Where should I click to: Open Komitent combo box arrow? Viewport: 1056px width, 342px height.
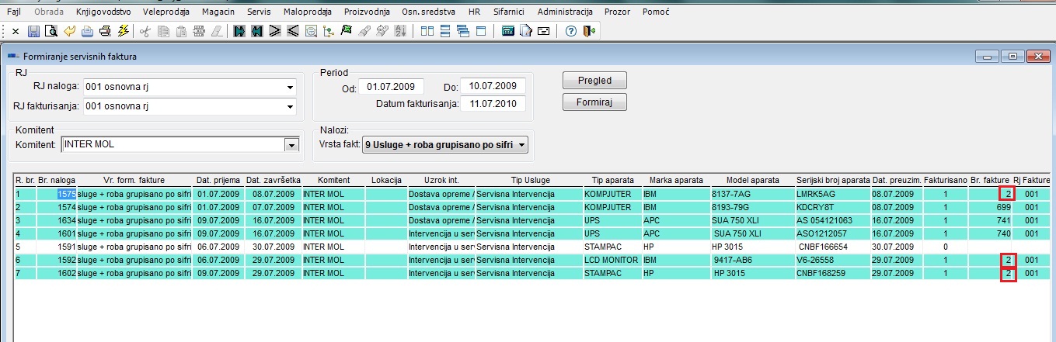[292, 144]
